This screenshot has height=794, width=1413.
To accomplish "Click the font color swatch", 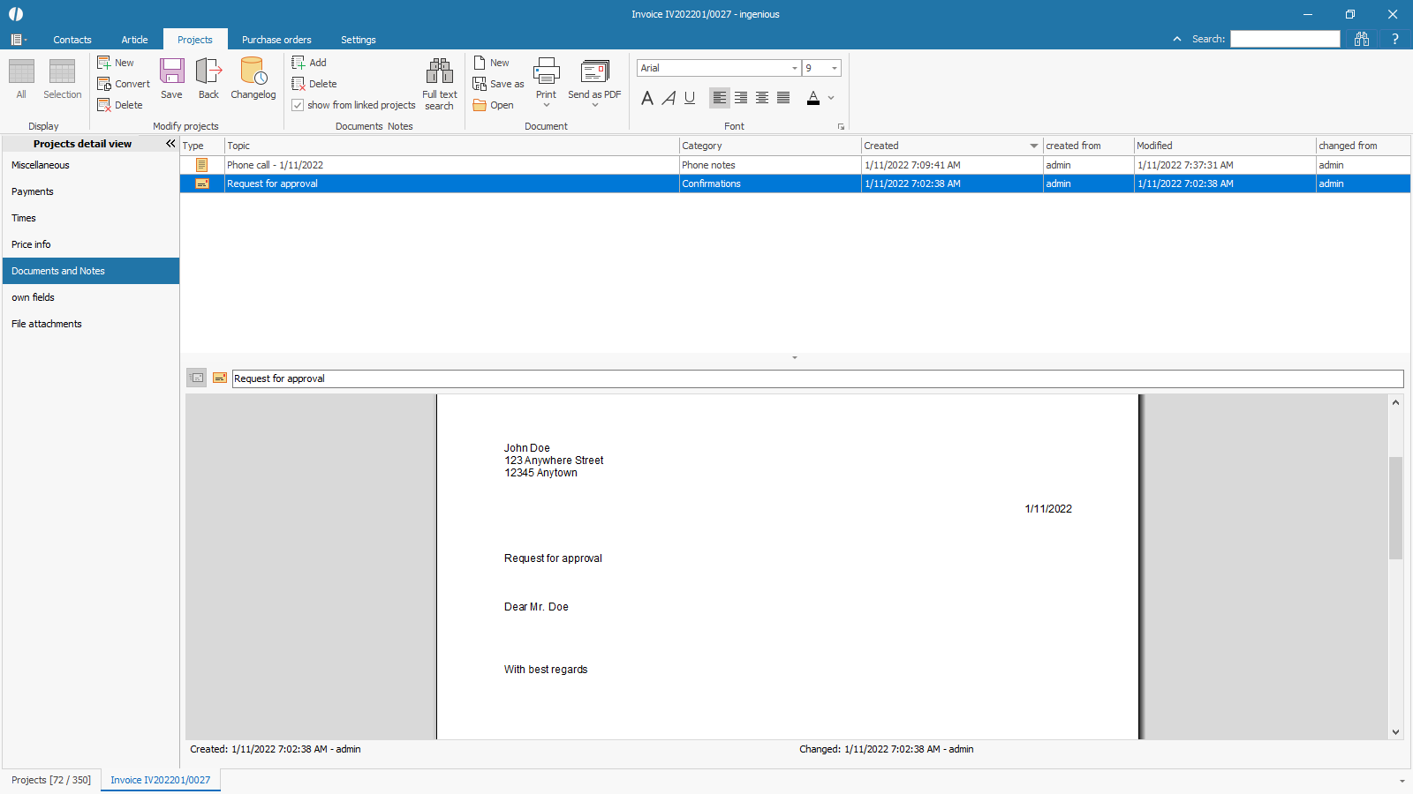I will [x=813, y=98].
